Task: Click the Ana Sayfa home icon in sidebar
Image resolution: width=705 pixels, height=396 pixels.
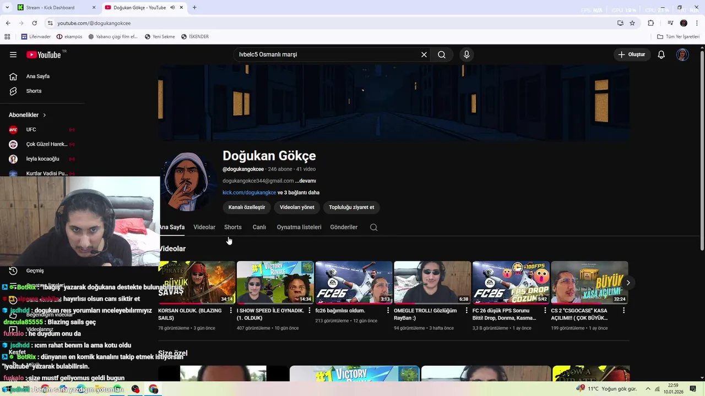Action: 13,76
